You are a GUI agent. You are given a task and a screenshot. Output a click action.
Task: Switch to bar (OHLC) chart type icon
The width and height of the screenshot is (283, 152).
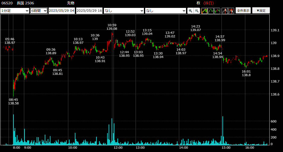217,11
